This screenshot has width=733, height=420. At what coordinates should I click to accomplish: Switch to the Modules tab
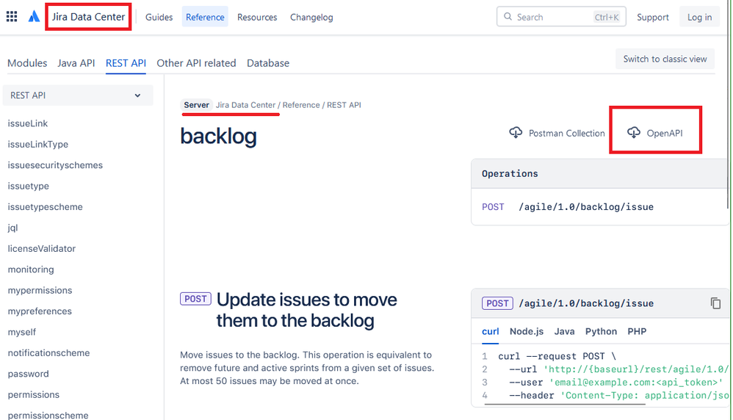tap(27, 63)
